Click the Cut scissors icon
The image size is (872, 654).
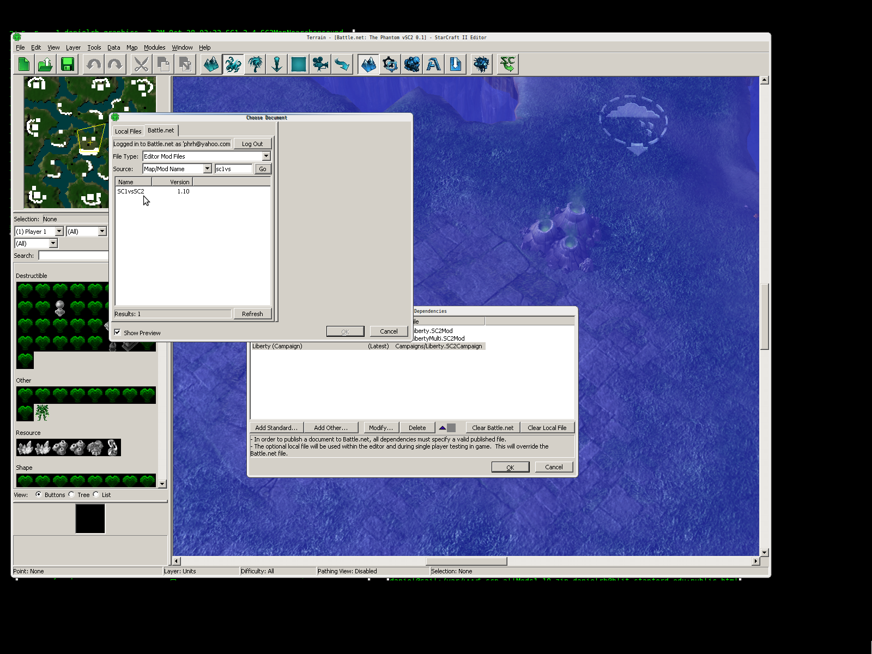141,64
